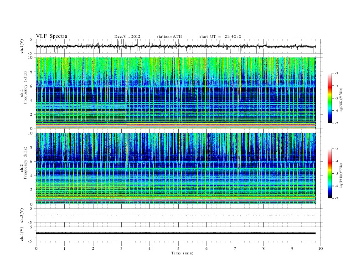Click inside the ch.2 spectrogram panel
Image resolution: width=361 pixels, height=279 pixels.
176,168
